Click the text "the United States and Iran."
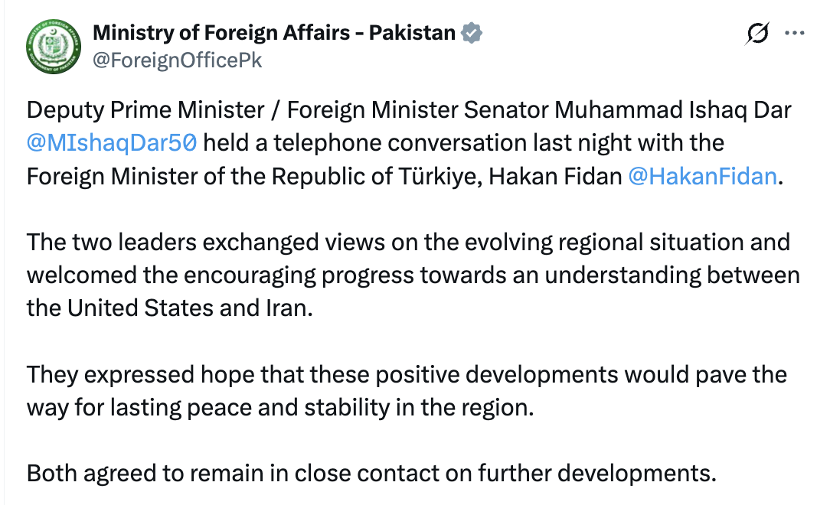Screen dimensions: 830x505 (170, 308)
